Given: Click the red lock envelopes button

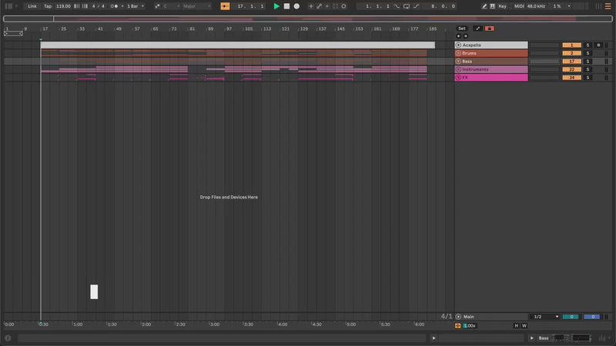Looking at the screenshot, I should (490, 28).
